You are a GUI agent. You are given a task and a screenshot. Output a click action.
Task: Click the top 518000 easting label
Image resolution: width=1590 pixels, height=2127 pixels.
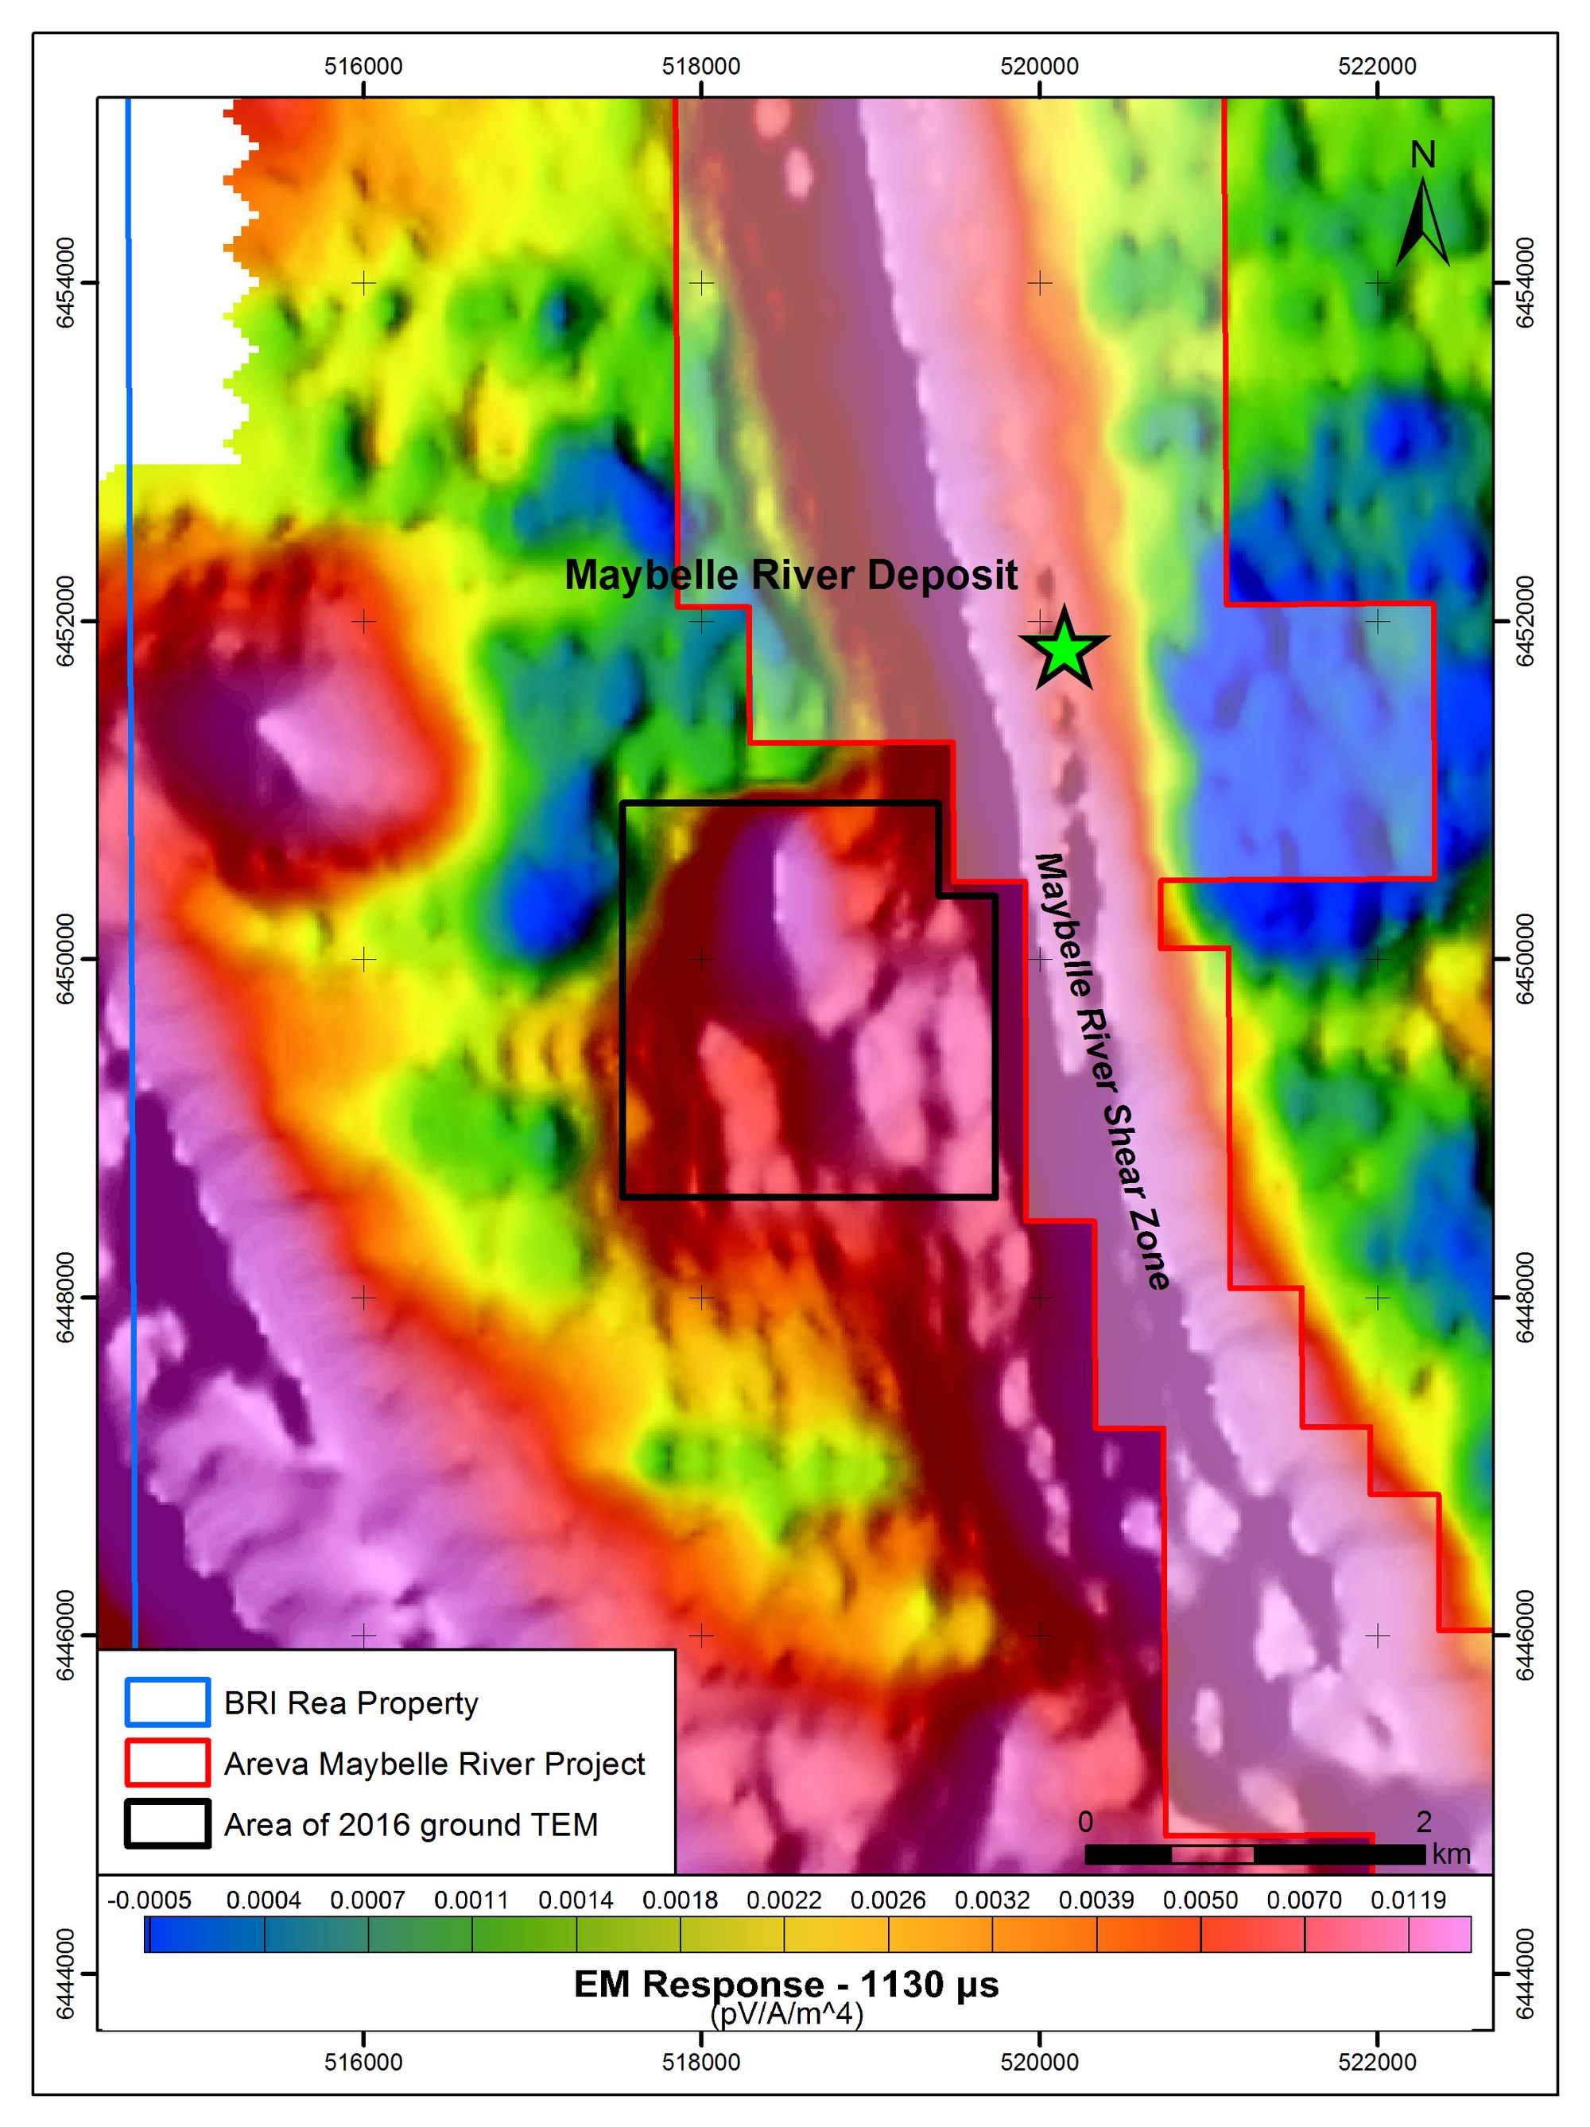[x=700, y=66]
